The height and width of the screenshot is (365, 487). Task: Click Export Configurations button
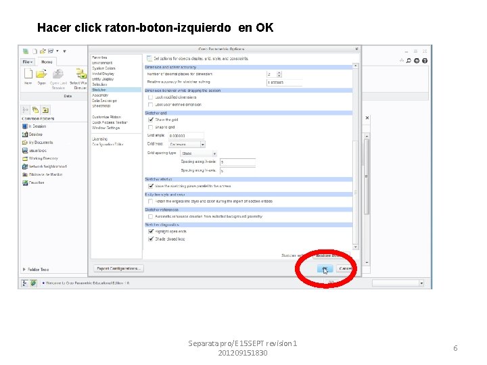(x=118, y=268)
